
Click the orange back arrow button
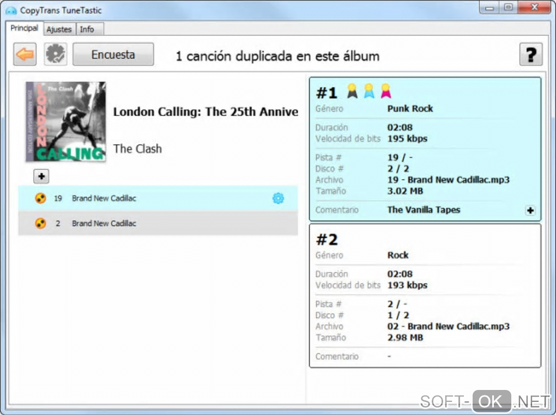point(25,54)
